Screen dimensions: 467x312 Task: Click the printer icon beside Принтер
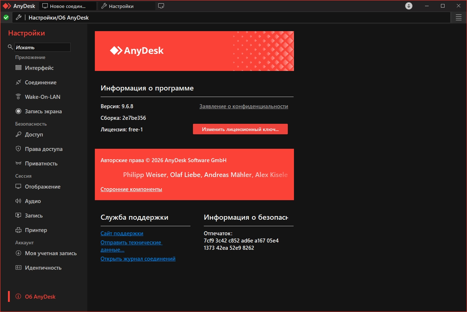18,230
